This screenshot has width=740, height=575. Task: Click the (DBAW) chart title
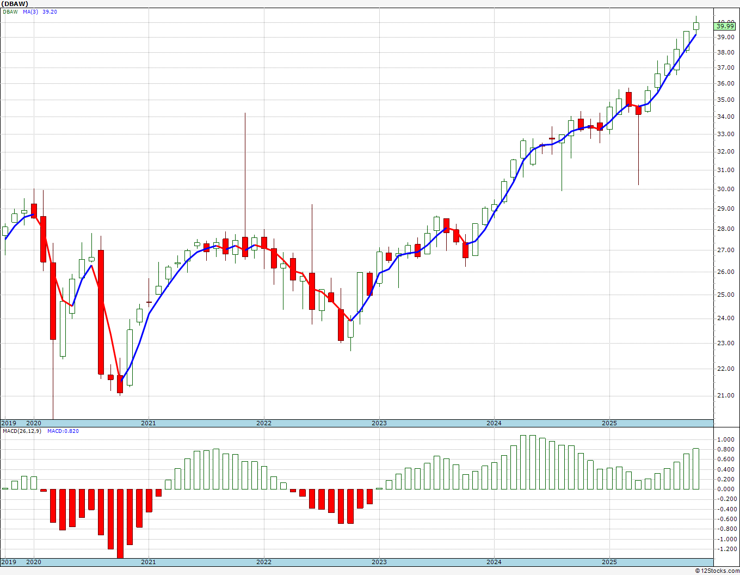tap(14, 4)
